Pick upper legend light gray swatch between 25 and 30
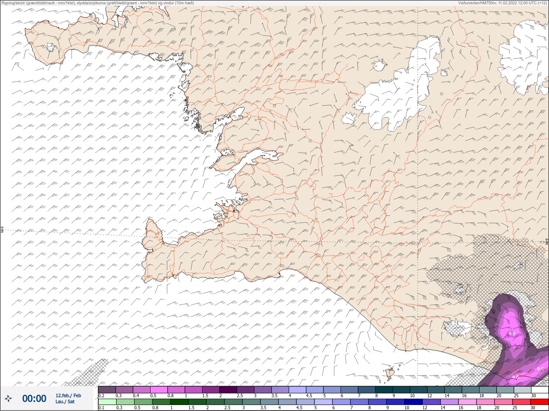The width and height of the screenshot is (549, 411). 523,390
